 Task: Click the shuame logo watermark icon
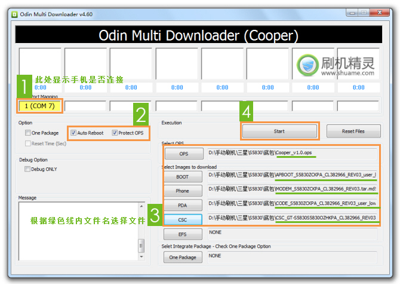(x=308, y=63)
